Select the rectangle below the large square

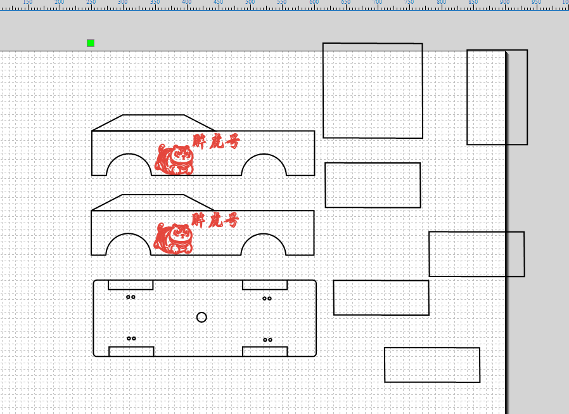point(373,185)
